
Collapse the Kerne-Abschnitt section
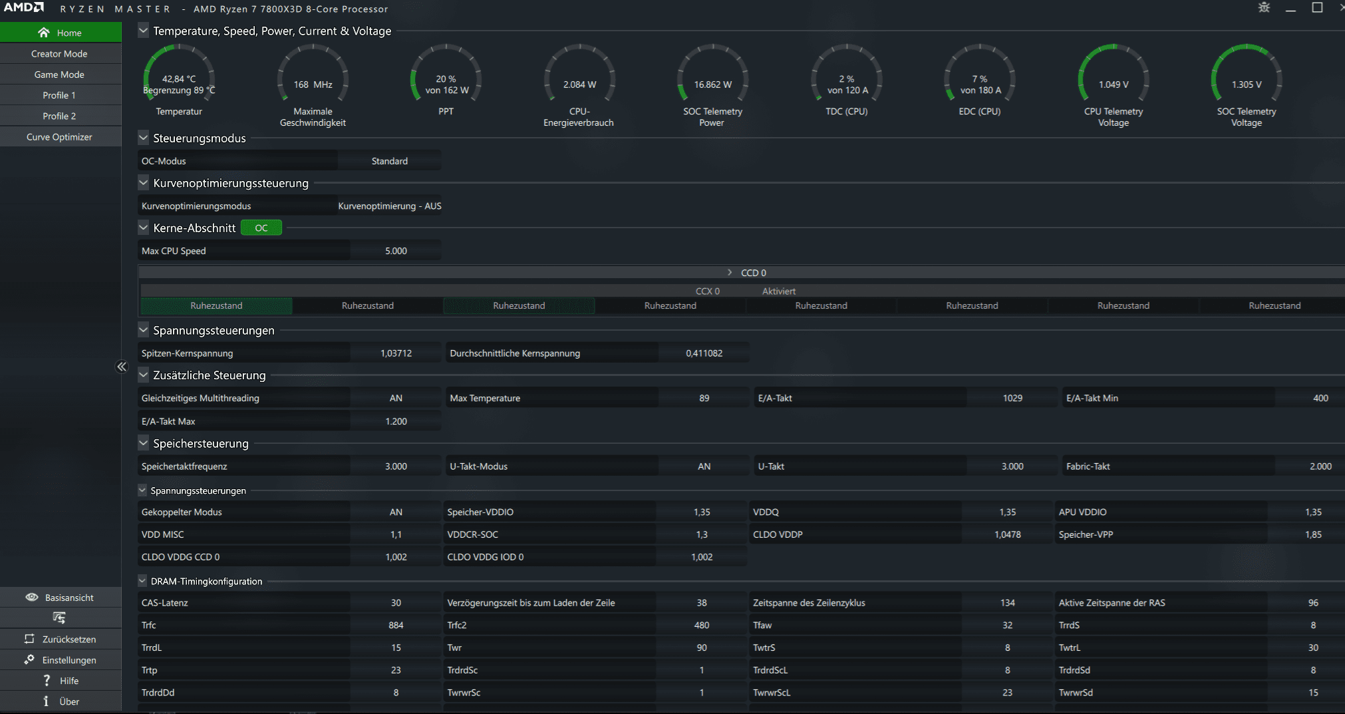pos(143,228)
